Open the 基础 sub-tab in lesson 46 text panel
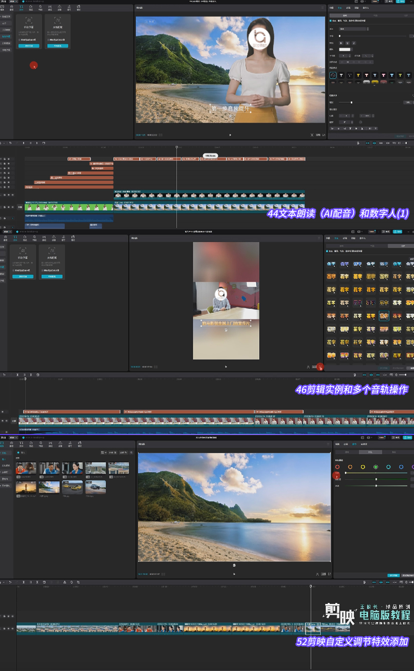414x671 pixels. click(341, 246)
